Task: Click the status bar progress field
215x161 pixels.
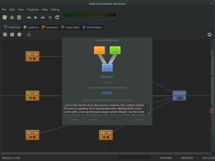Action: [x=134, y=158]
